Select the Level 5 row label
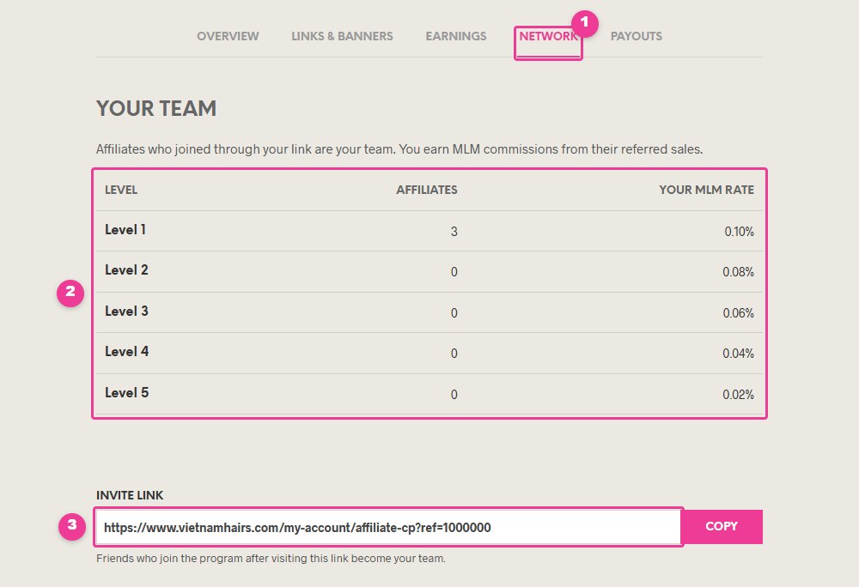This screenshot has width=859, height=587. (126, 393)
